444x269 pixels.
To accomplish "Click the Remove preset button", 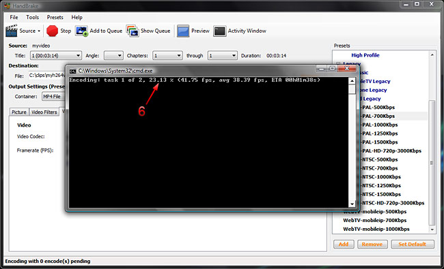I will click(x=372, y=244).
